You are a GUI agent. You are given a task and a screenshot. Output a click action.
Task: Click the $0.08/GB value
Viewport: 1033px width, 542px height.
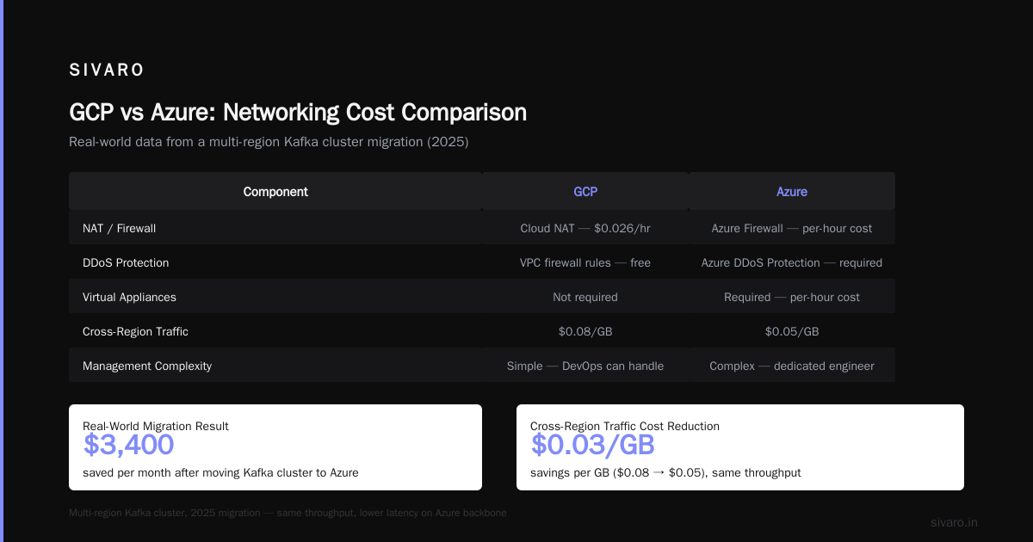coord(585,332)
